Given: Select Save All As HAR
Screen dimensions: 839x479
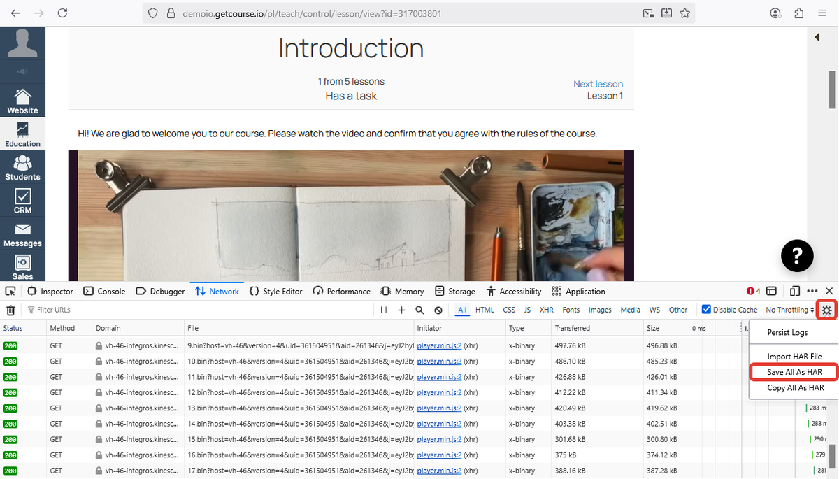Looking at the screenshot, I should coord(794,372).
